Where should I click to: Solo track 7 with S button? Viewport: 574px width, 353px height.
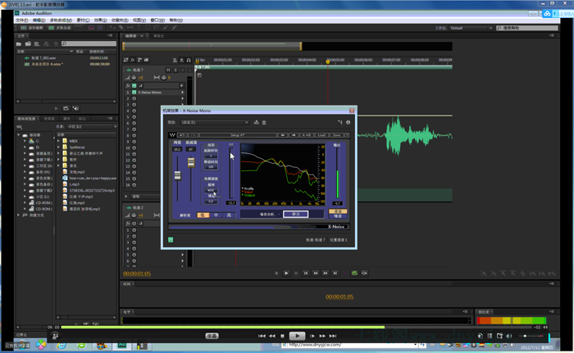pyautogui.click(x=175, y=70)
